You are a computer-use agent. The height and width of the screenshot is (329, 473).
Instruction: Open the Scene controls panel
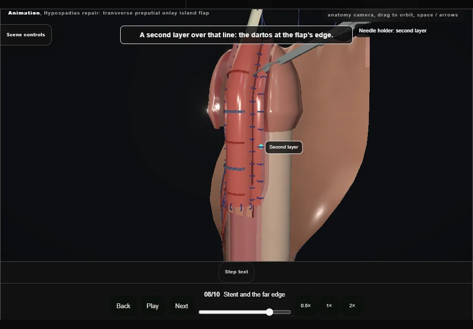pos(26,35)
